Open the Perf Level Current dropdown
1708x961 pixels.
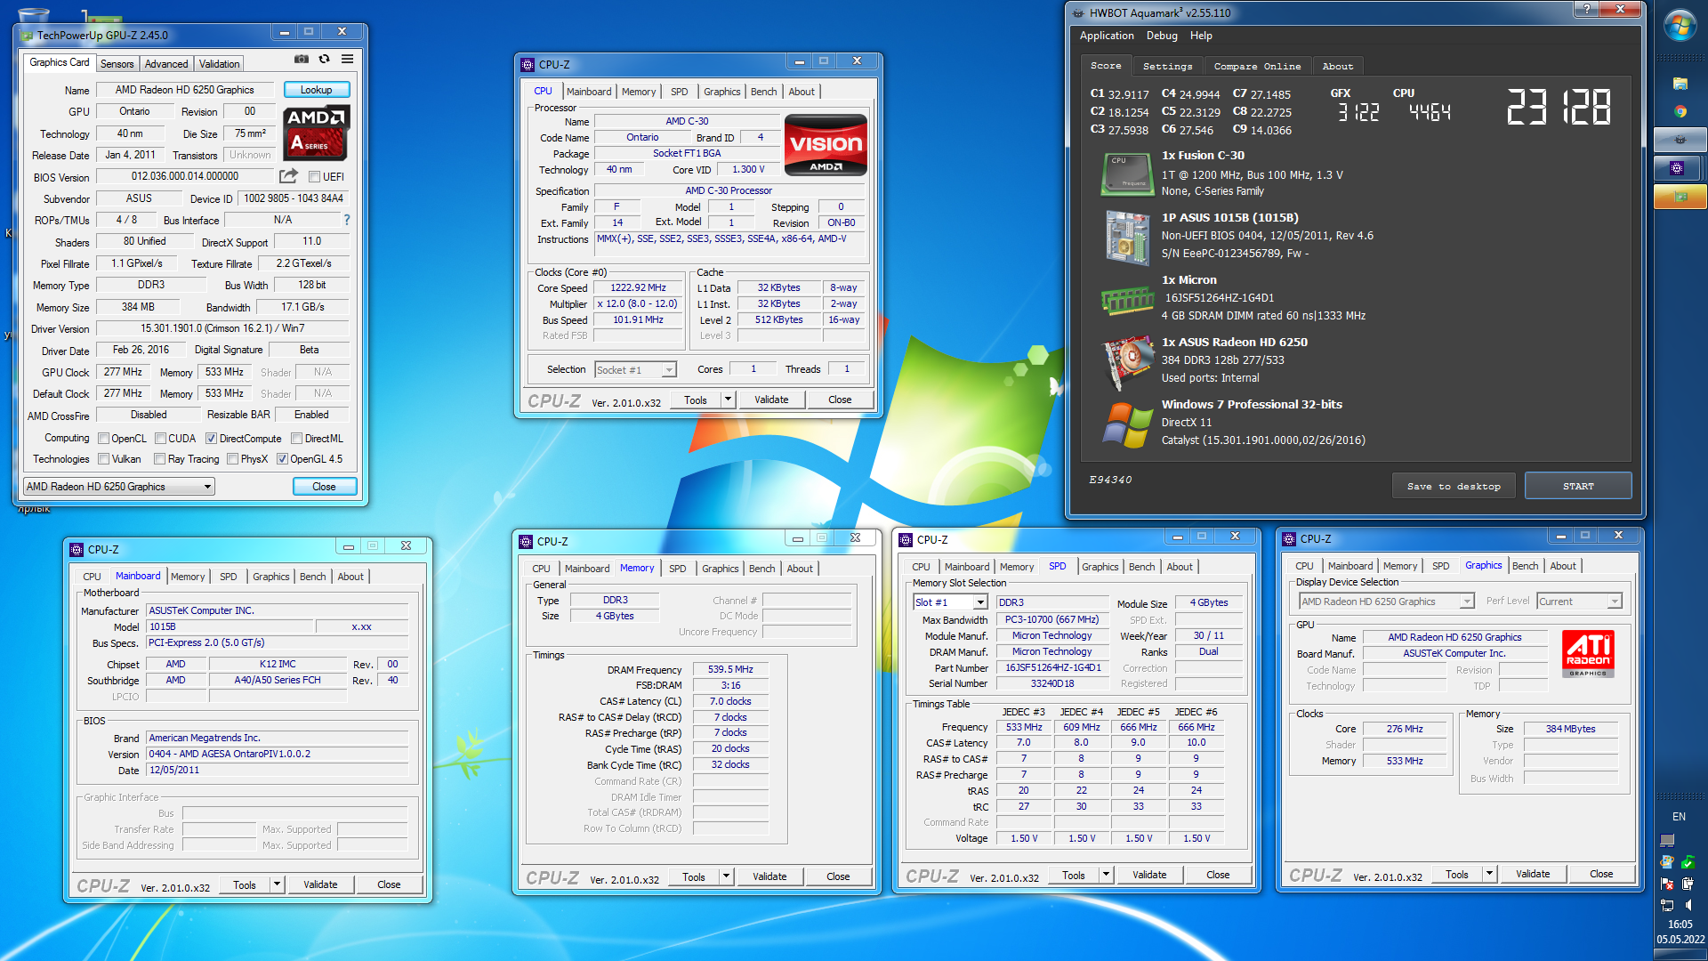1579,602
